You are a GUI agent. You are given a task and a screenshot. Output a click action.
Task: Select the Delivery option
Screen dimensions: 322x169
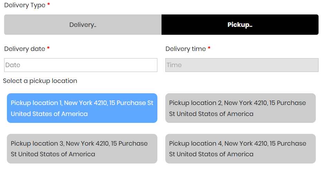click(x=83, y=25)
